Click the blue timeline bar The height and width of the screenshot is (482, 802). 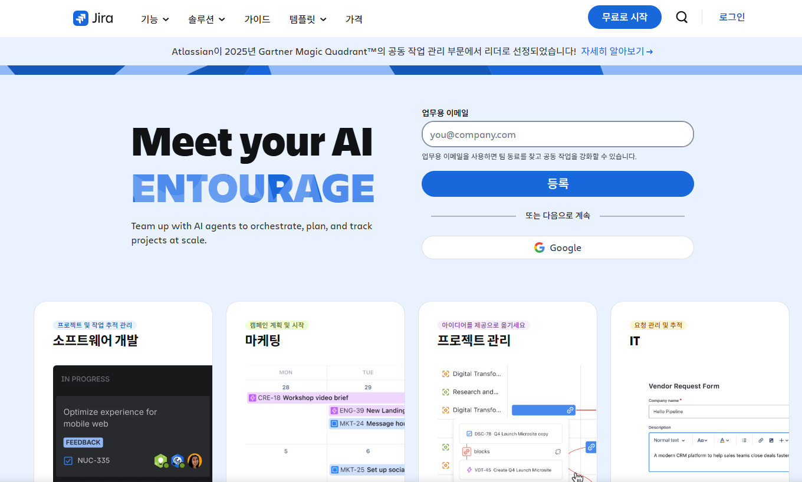point(543,410)
